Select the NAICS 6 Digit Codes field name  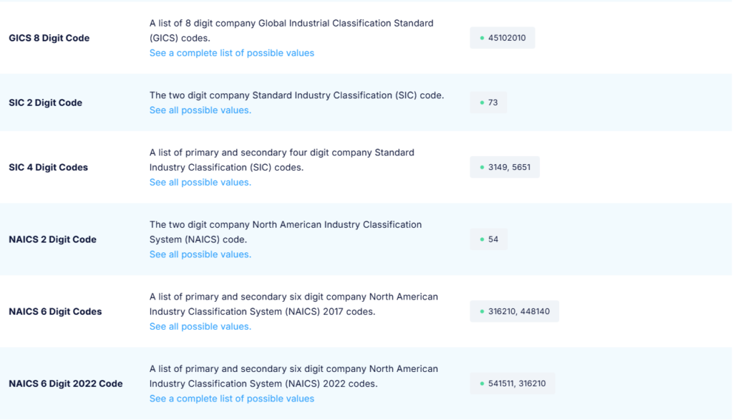coord(55,312)
